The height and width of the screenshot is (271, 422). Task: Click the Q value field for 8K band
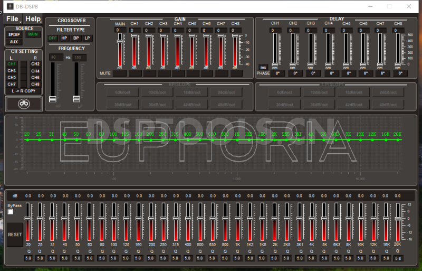coord(349,258)
